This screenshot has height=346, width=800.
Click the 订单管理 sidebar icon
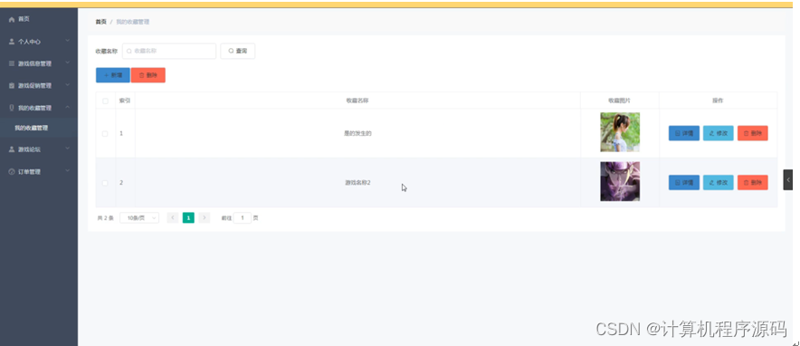(12, 172)
